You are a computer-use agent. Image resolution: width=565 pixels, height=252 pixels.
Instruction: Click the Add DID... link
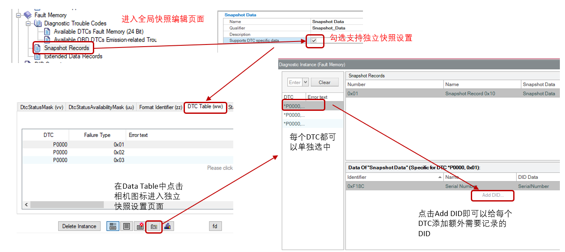(493, 195)
